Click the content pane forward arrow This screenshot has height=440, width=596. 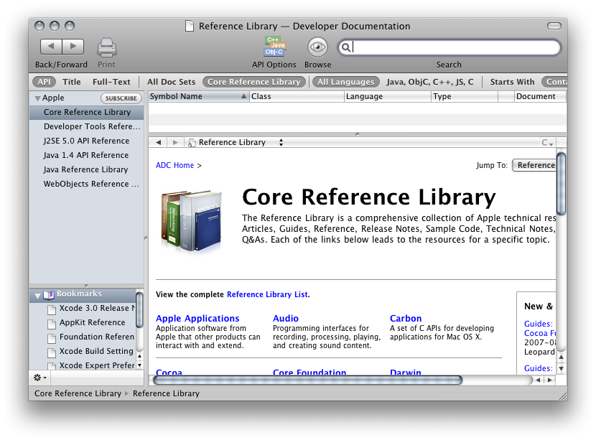pos(174,143)
